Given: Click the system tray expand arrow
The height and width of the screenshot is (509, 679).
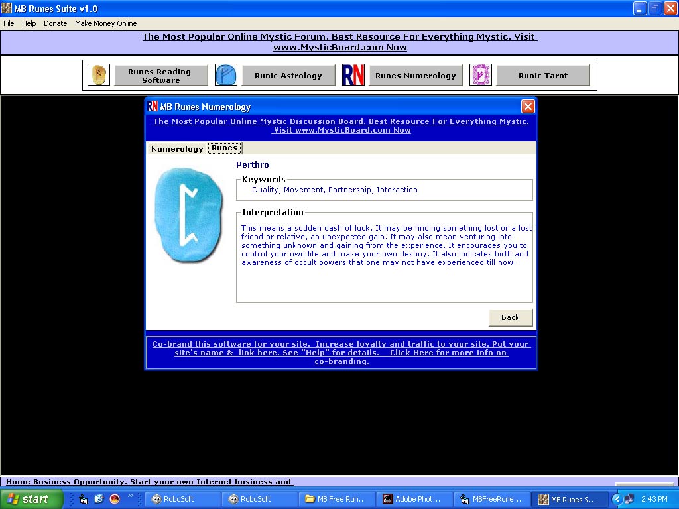Looking at the screenshot, I should 616,499.
